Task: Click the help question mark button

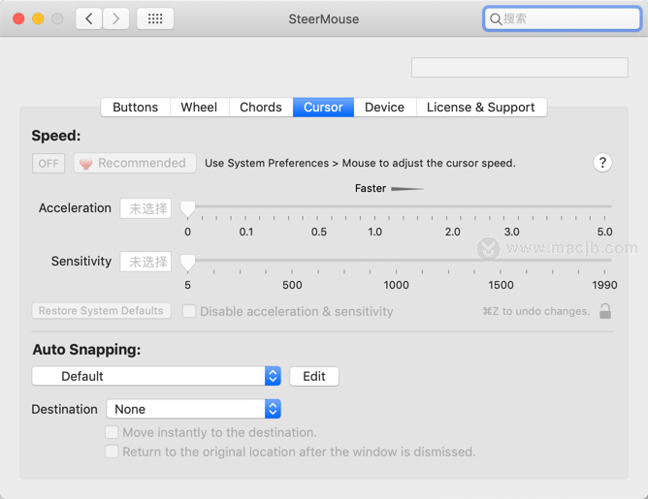Action: 602,163
